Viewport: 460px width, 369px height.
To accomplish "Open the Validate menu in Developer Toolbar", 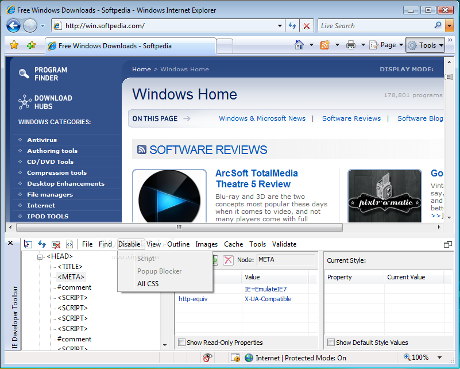I will pos(284,244).
